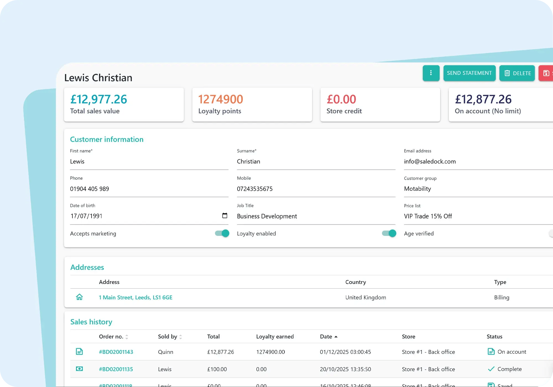The image size is (553, 387).
Task: Reverse the Date column sort order
Action: (x=336, y=336)
